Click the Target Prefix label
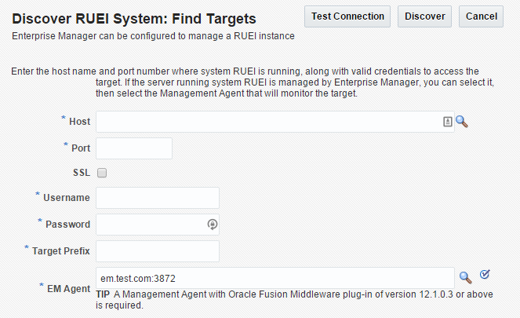 [x=60, y=251]
